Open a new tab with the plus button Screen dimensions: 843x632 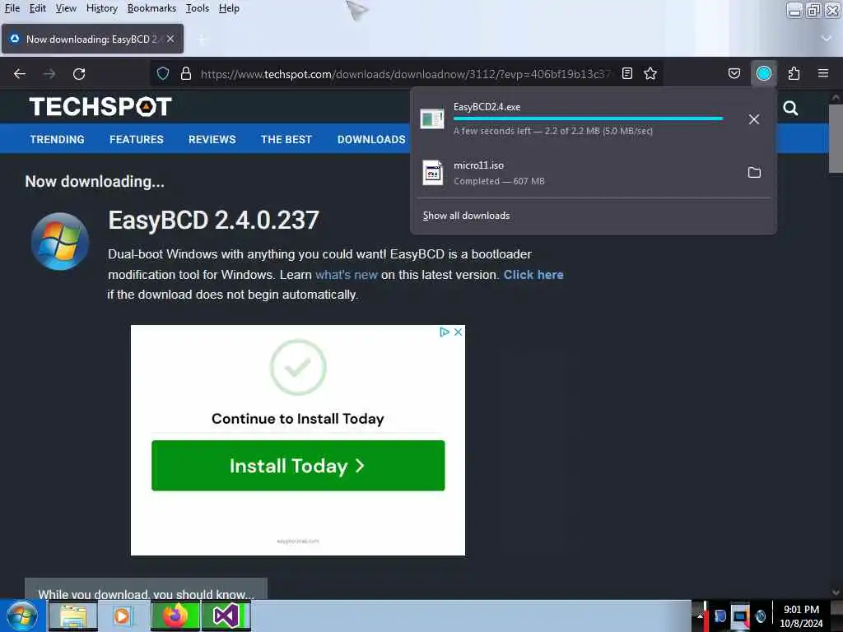[x=203, y=39]
